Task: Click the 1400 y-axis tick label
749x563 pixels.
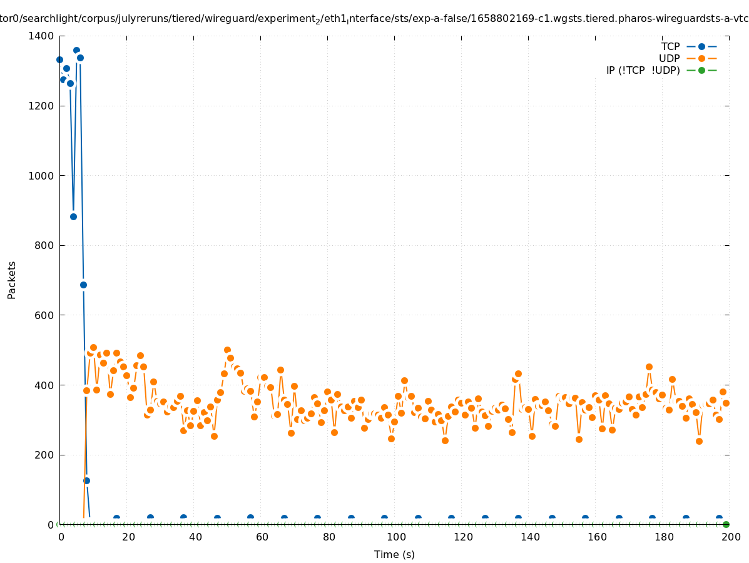Action: [41, 36]
